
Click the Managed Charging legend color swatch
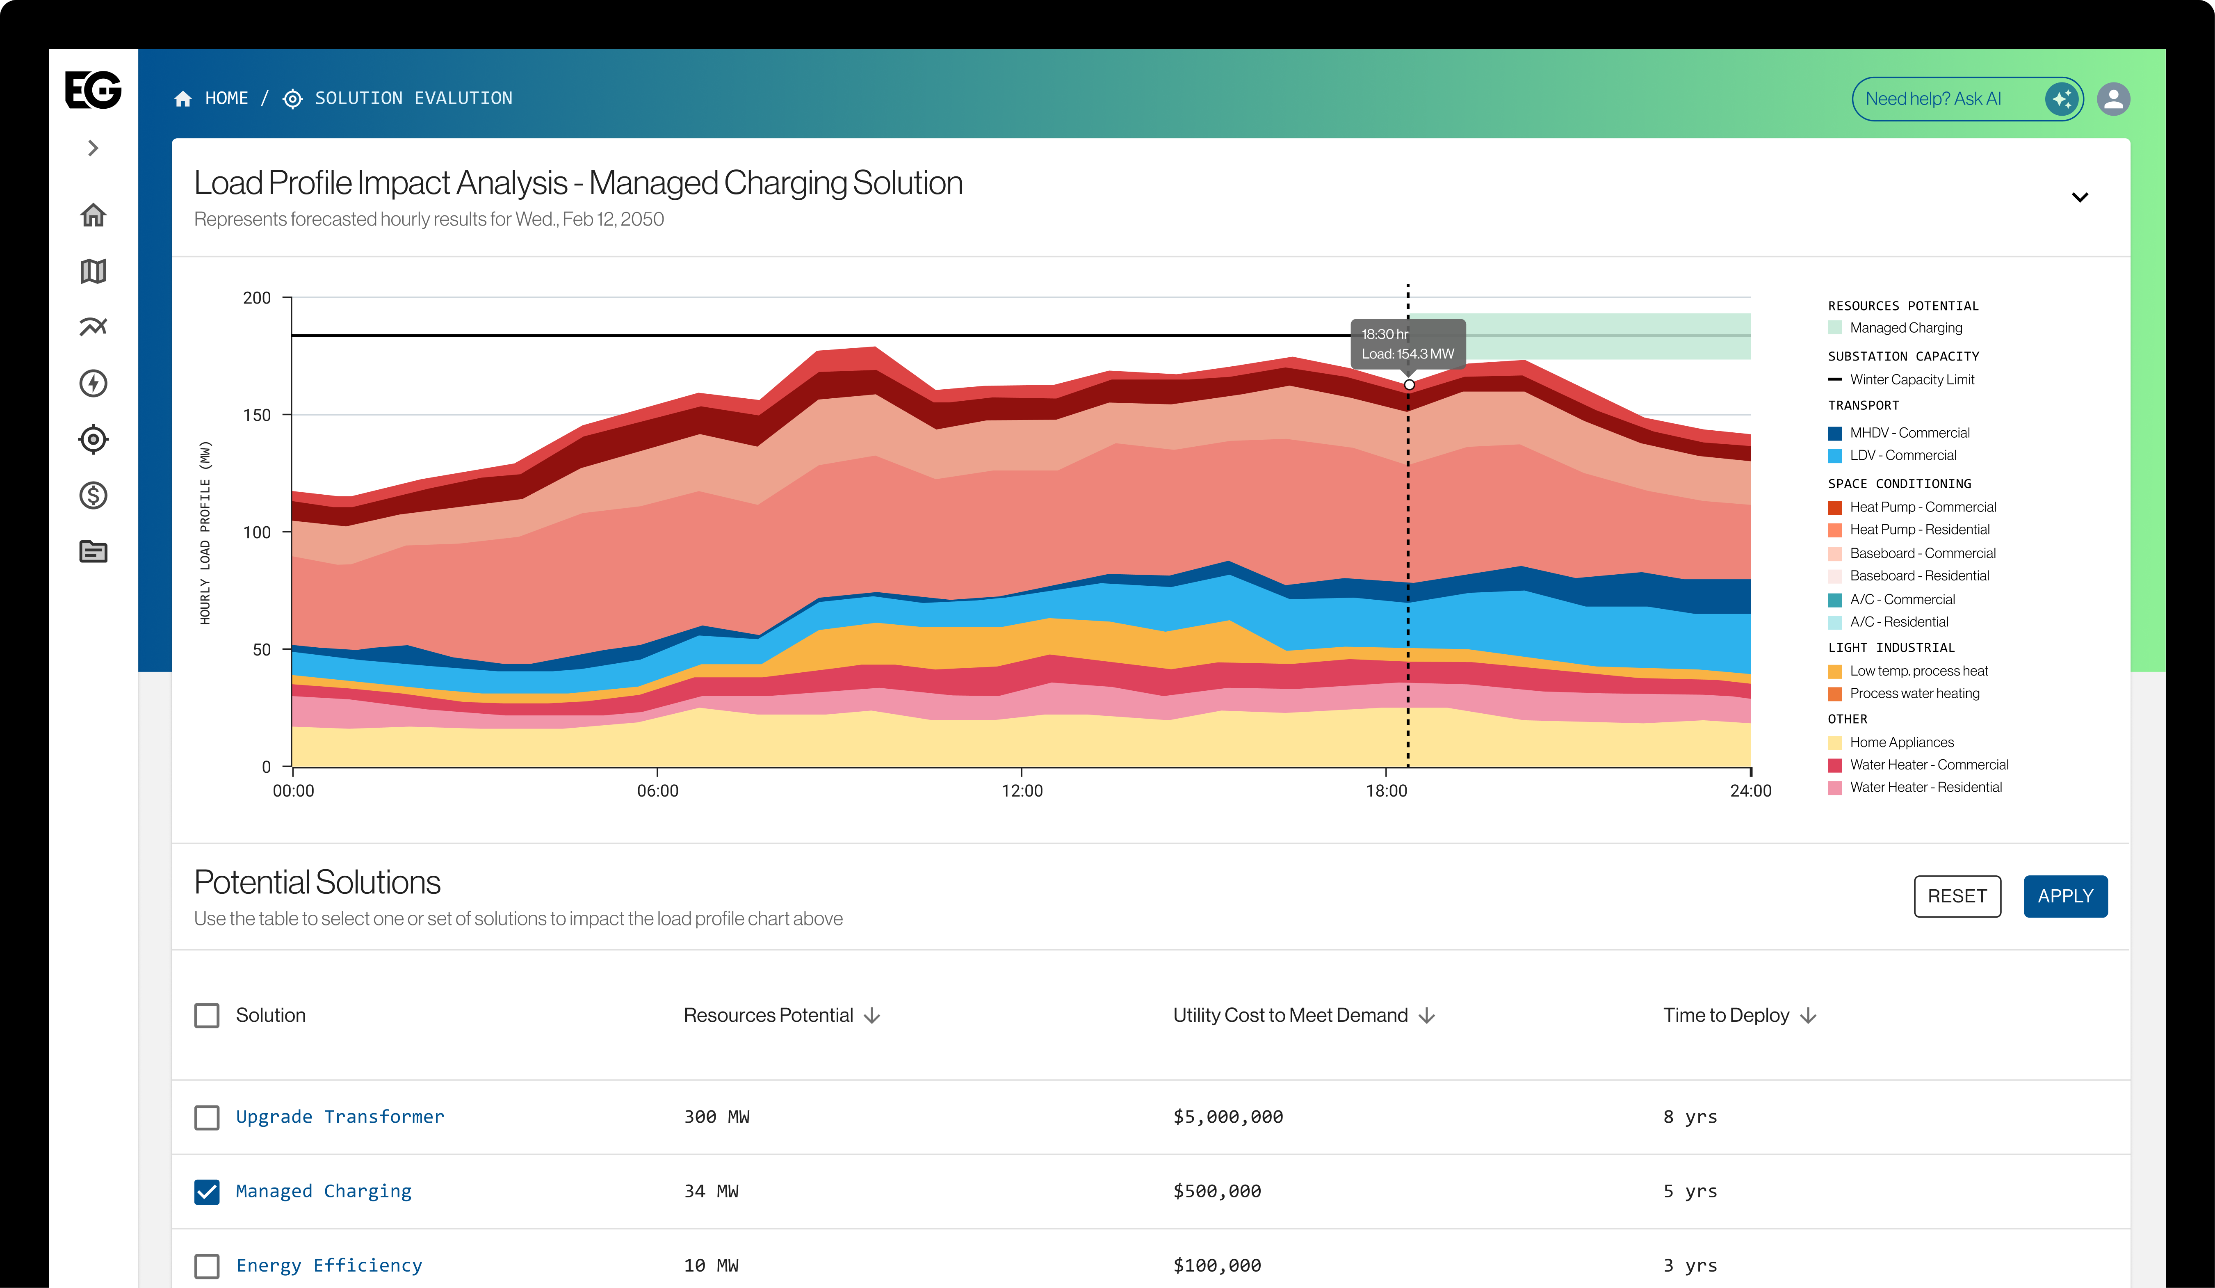1835,328
